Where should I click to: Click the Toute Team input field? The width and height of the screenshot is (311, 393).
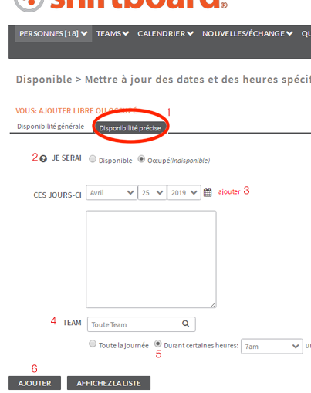[141, 324]
